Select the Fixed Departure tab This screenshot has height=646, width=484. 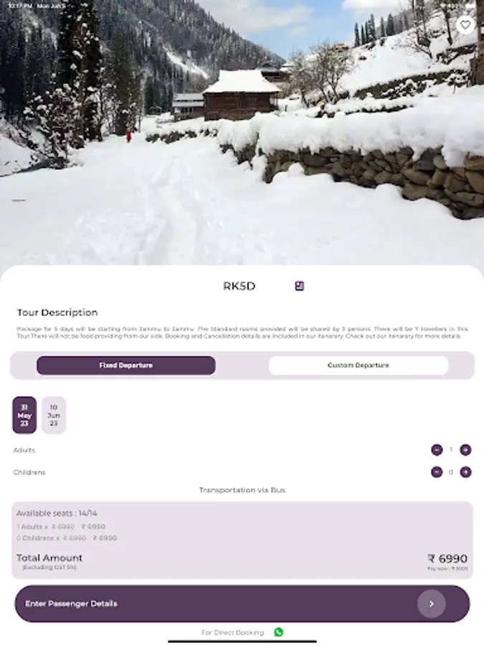pyautogui.click(x=126, y=365)
